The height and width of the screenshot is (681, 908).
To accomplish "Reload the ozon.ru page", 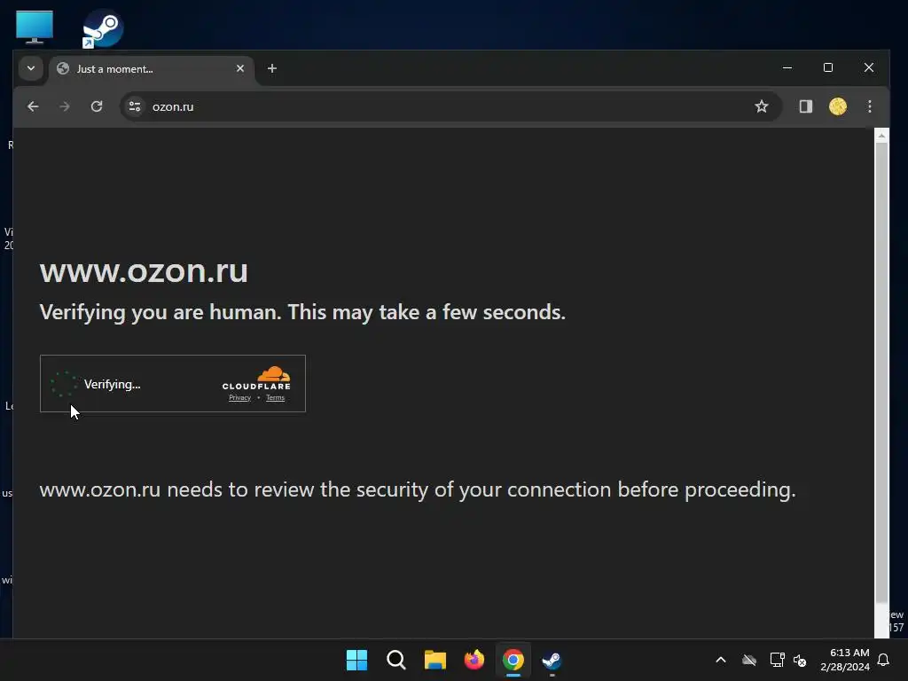I will pos(97,106).
